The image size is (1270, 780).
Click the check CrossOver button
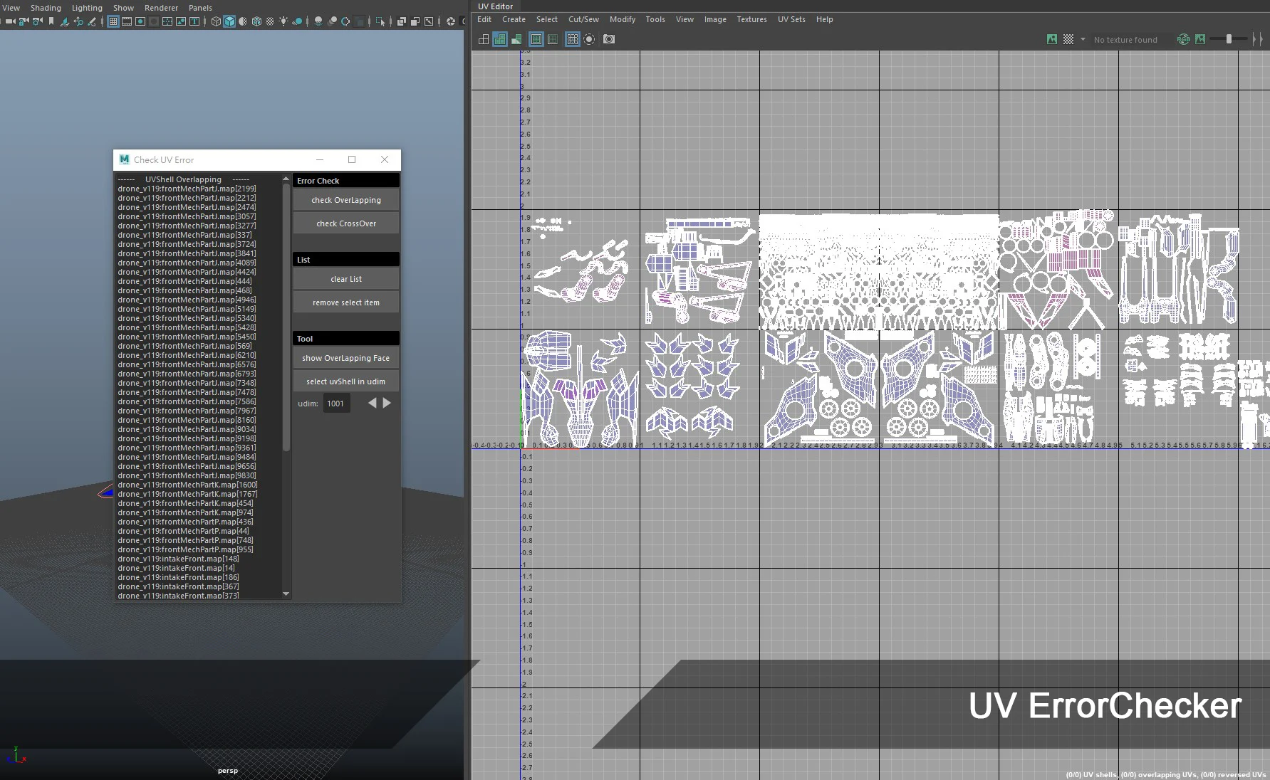[x=346, y=223]
